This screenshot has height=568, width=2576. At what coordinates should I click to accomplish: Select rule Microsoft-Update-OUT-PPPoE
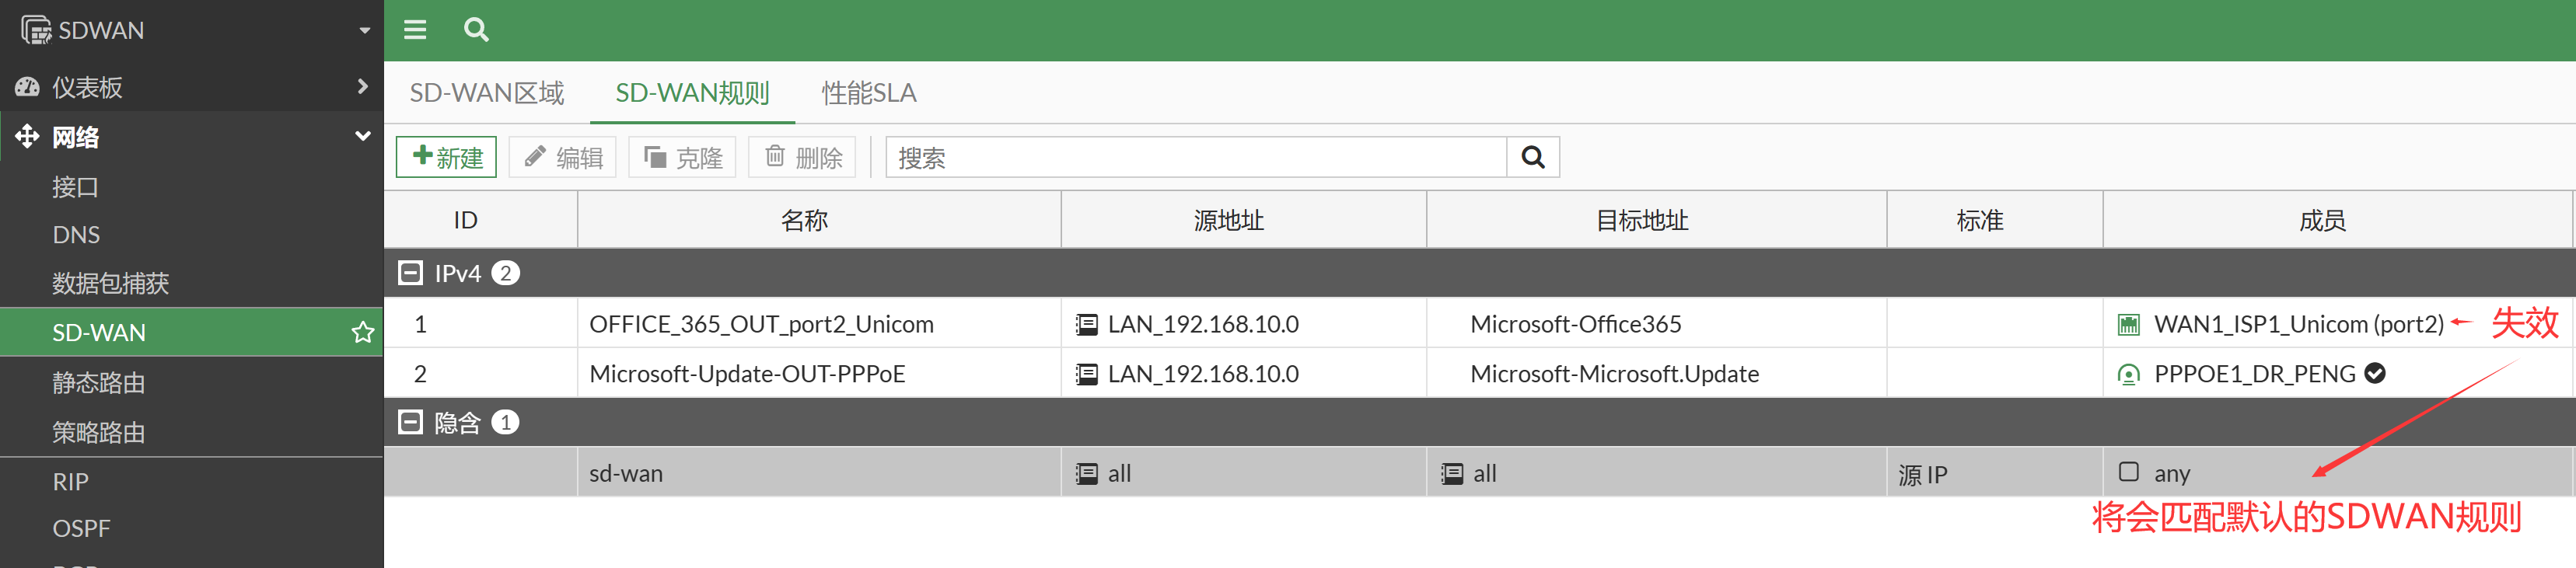pos(747,374)
